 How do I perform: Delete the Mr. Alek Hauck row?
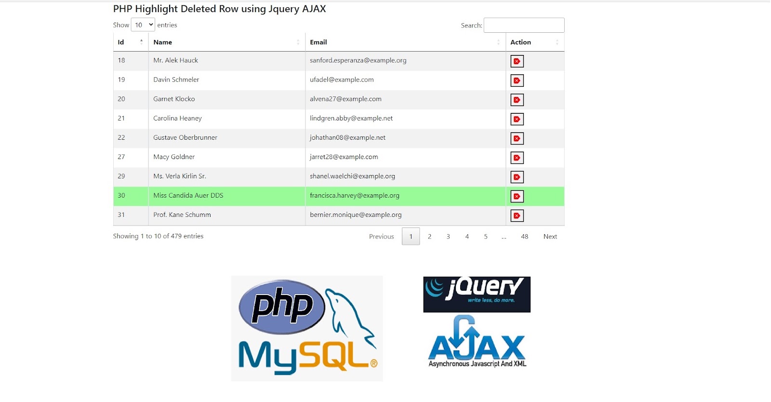(x=517, y=61)
